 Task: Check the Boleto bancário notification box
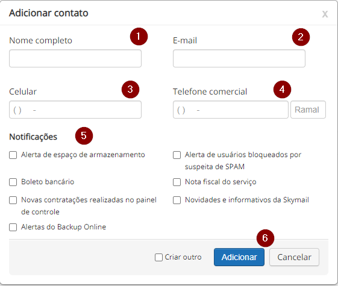[x=13, y=182]
